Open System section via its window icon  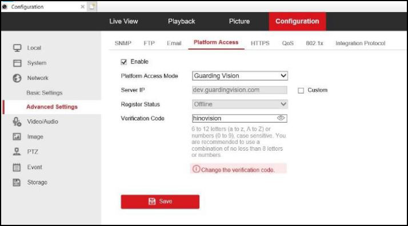pyautogui.click(x=17, y=63)
